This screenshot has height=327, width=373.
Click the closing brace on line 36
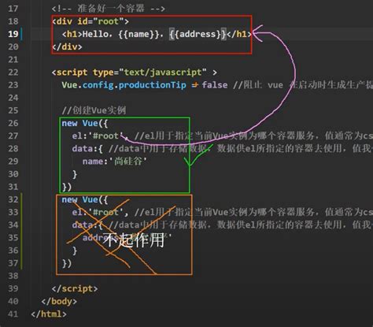75,251
